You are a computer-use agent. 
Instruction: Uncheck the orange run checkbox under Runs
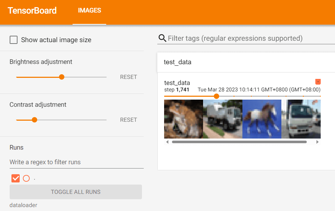16,179
